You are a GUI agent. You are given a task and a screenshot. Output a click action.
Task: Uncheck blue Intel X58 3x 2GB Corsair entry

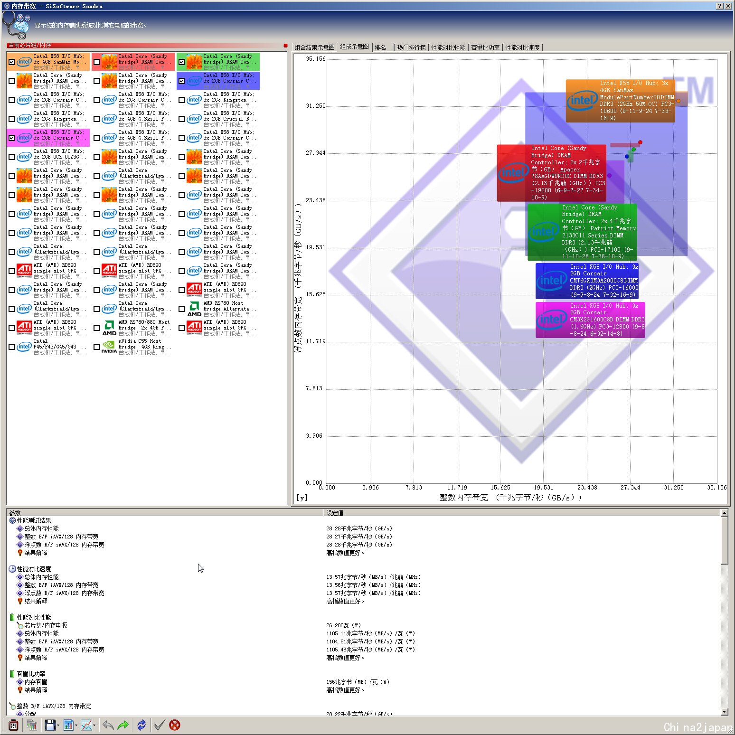pyautogui.click(x=181, y=81)
